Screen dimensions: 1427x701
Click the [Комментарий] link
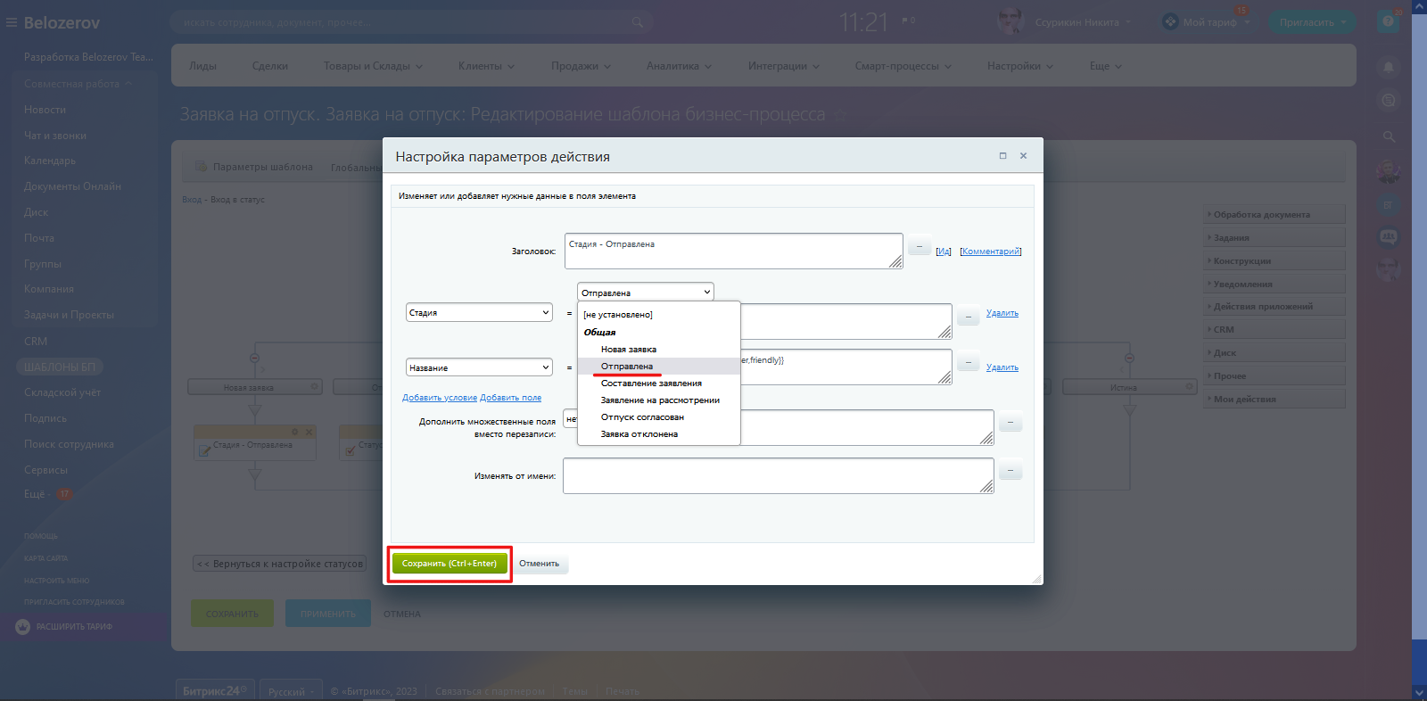[990, 252]
